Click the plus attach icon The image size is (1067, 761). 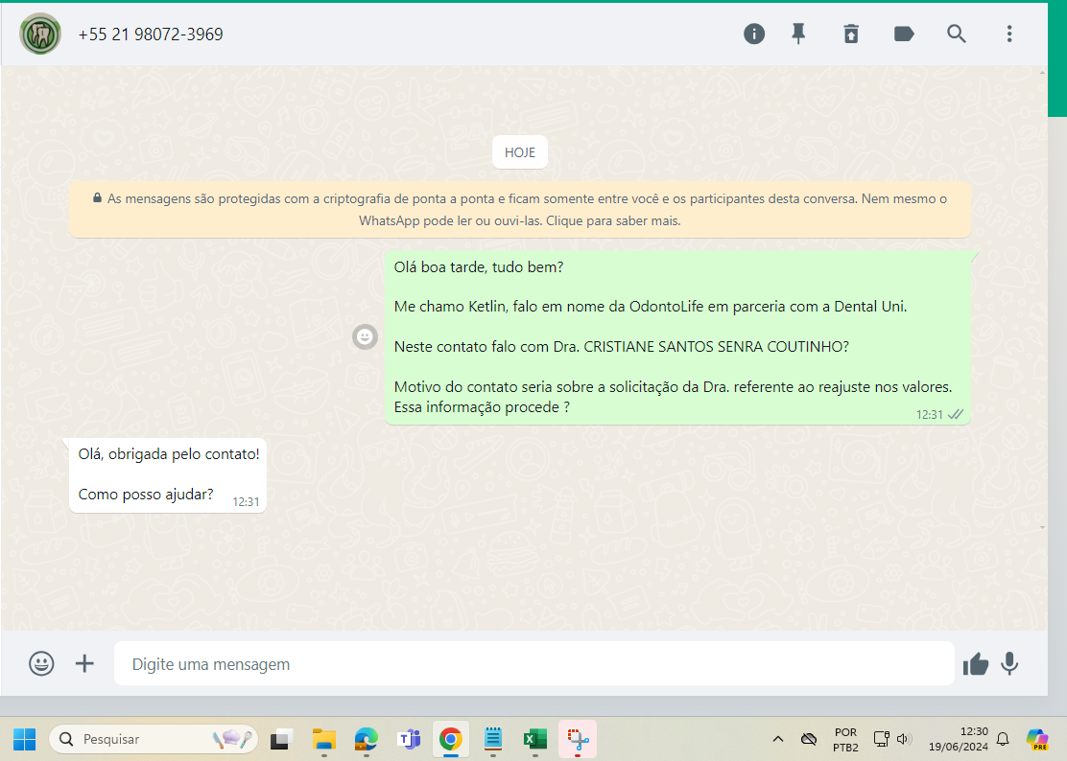(x=84, y=663)
